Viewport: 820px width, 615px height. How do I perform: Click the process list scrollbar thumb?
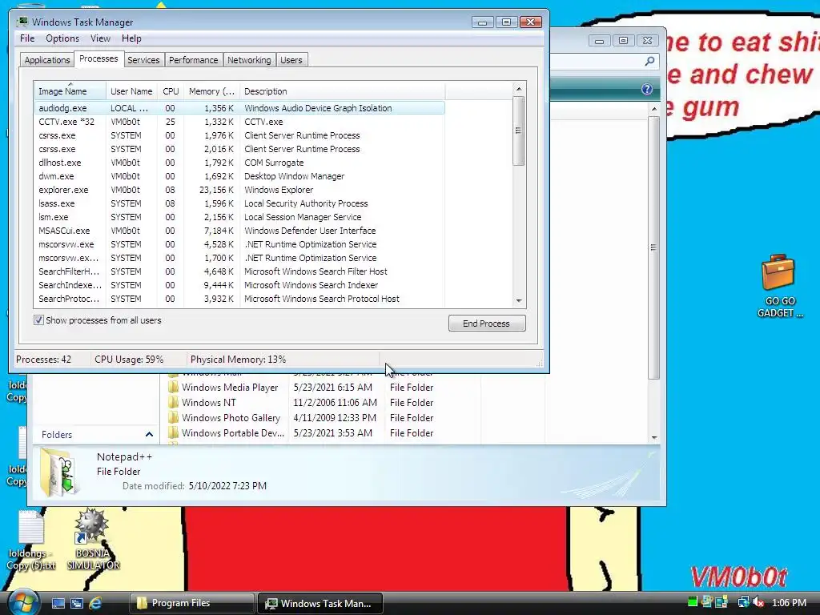pyautogui.click(x=518, y=131)
